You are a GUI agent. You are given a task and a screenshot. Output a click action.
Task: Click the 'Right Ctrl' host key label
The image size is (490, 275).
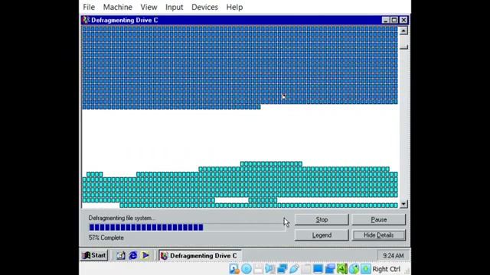(386, 269)
